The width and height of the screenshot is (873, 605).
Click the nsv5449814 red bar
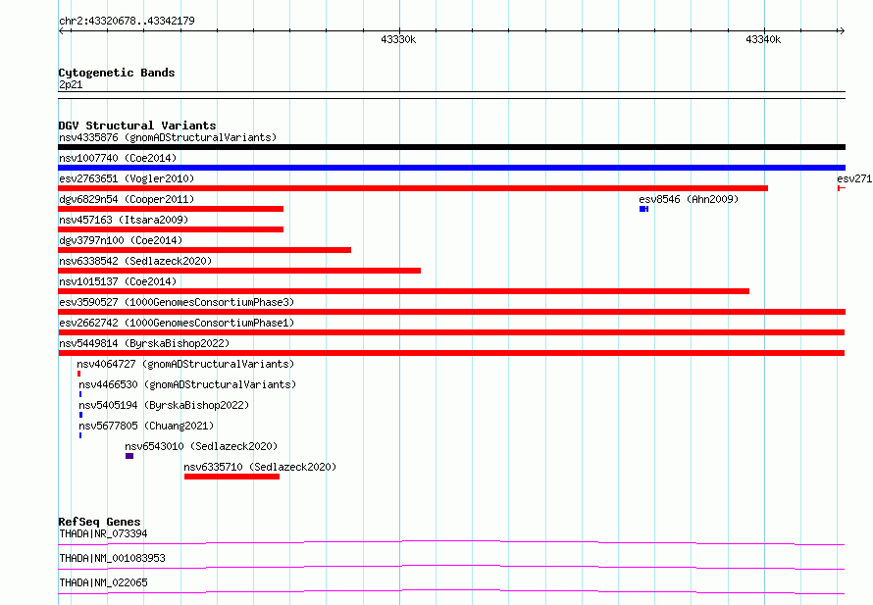(x=451, y=353)
